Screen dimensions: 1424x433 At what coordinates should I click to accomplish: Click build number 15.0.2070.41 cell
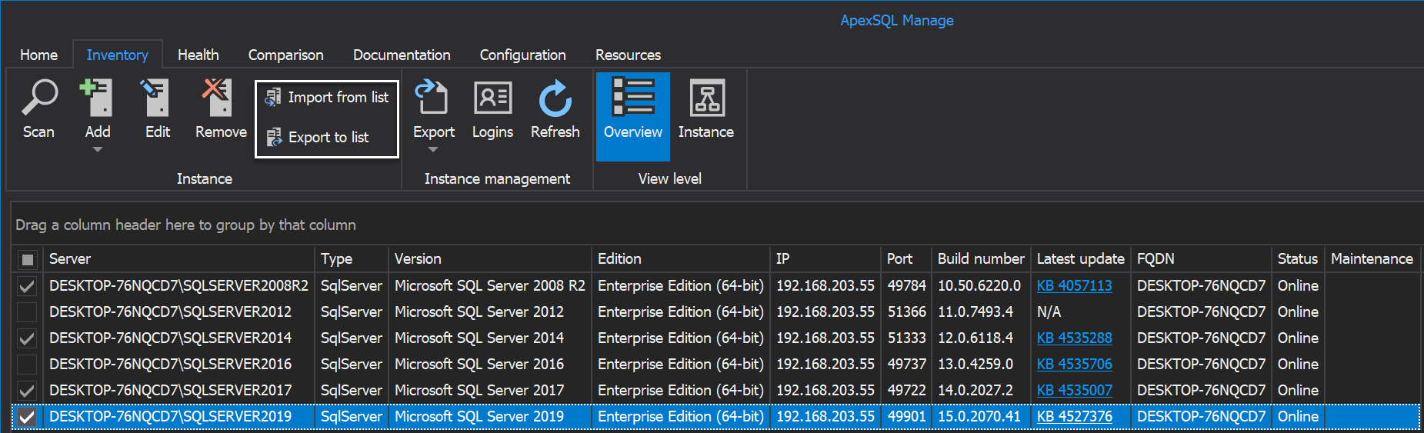coord(981,416)
